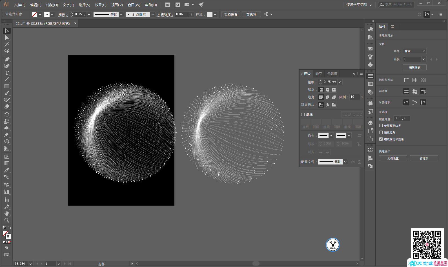The image size is (448, 267).
Task: Select the Column Graph tool
Action: [7, 192]
